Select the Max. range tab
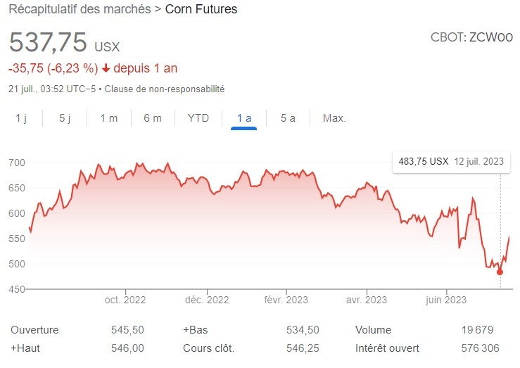 coord(334,118)
